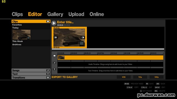Screen dimensions: 177x99
Task: Click the right trim icon on clip preview
Action: 83,37
